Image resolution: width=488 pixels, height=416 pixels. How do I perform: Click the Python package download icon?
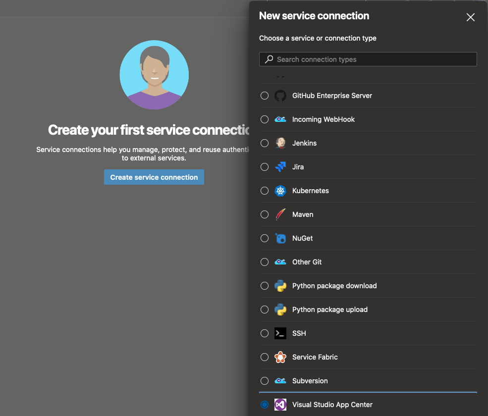point(280,286)
